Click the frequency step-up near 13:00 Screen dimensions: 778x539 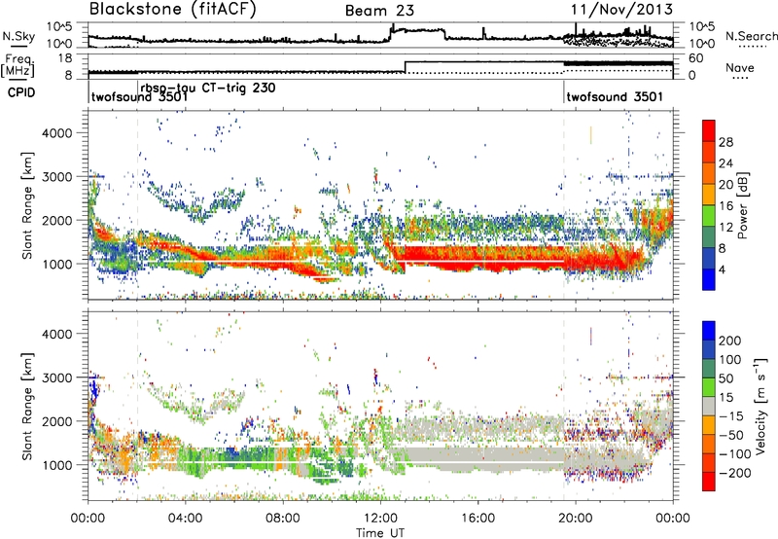tap(406, 66)
